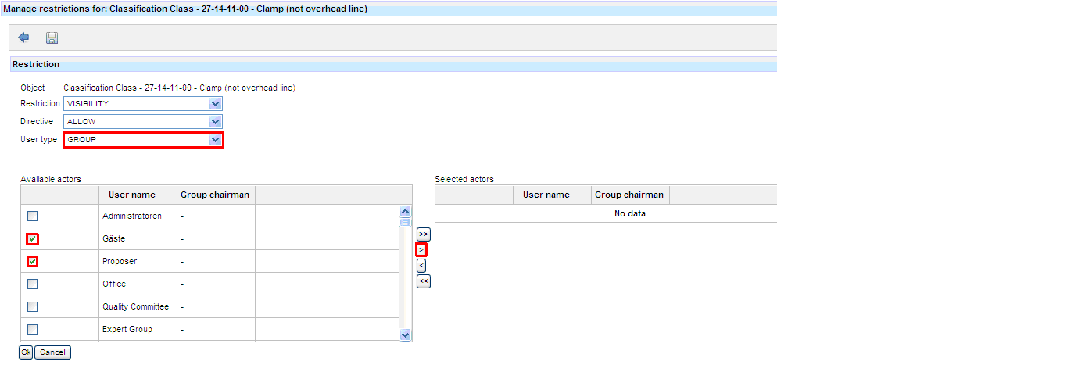Screen dimensions: 1085x365
Task: Uncheck the Gäste checkbox
Action: coord(33,239)
